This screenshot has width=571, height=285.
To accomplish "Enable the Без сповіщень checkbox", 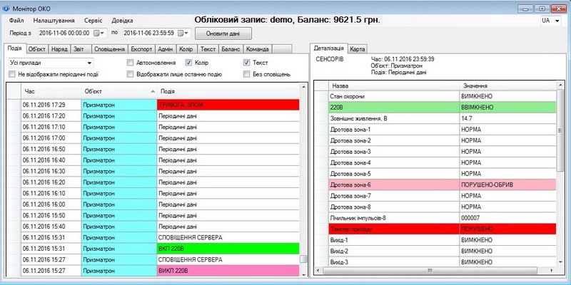I will coord(246,75).
